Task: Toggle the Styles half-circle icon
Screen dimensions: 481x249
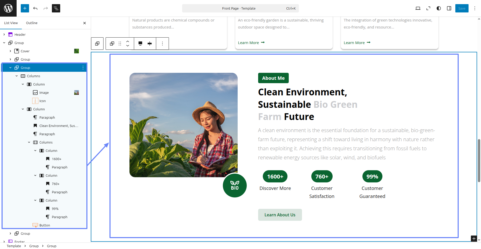Action: click(x=438, y=8)
